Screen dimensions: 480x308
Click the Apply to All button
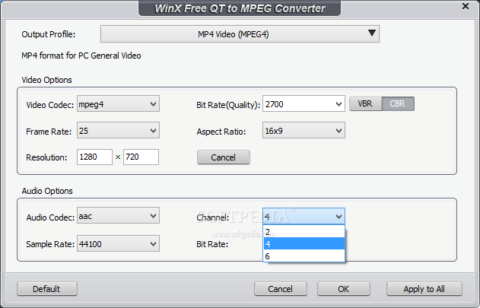coord(424,289)
